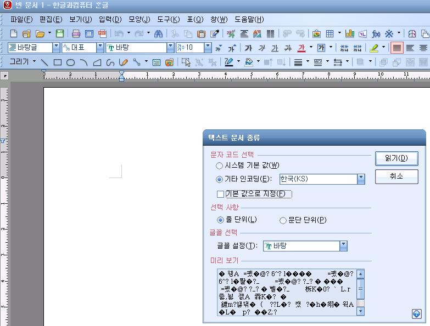Open the 글꼴 설정 바탕 font dropdown
Image resolution: width=430 pixels, height=326 pixels.
click(343, 246)
